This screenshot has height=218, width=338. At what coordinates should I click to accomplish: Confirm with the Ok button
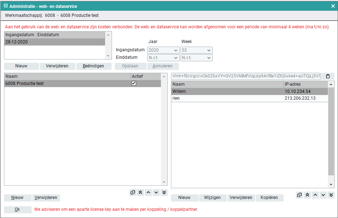click(x=17, y=209)
